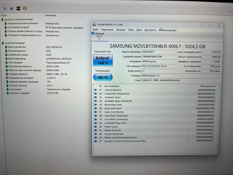Open the Теми menu
Image resolution: width=233 pixels, height=175 pixels.
[x=131, y=30]
